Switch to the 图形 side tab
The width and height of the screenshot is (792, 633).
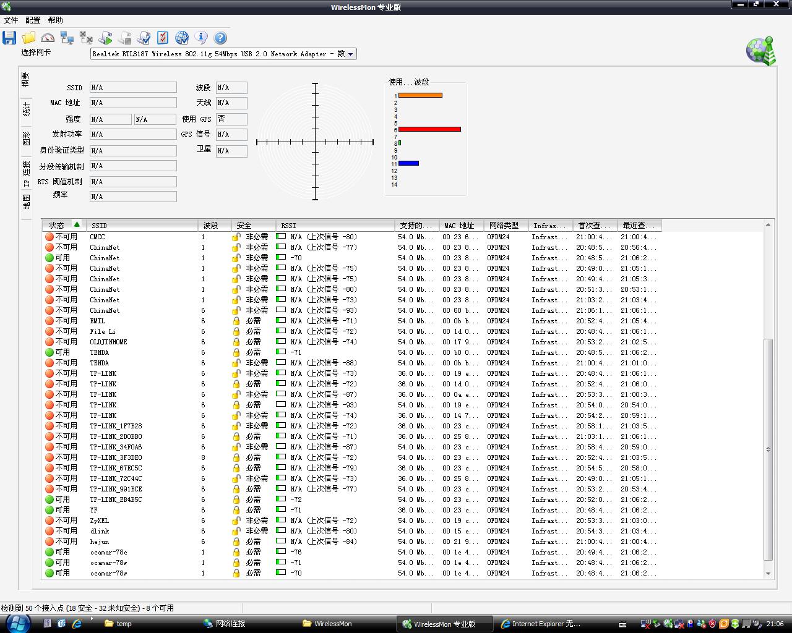click(x=26, y=138)
